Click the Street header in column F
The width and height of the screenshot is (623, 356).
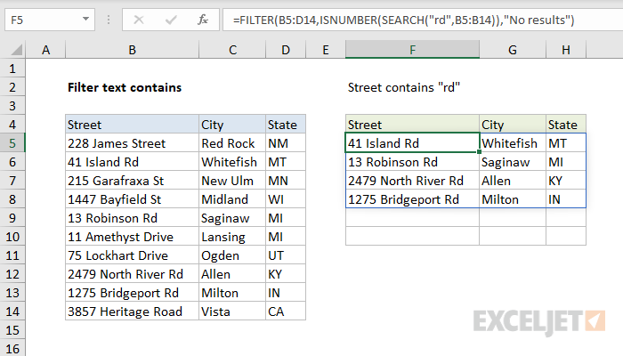(x=412, y=125)
